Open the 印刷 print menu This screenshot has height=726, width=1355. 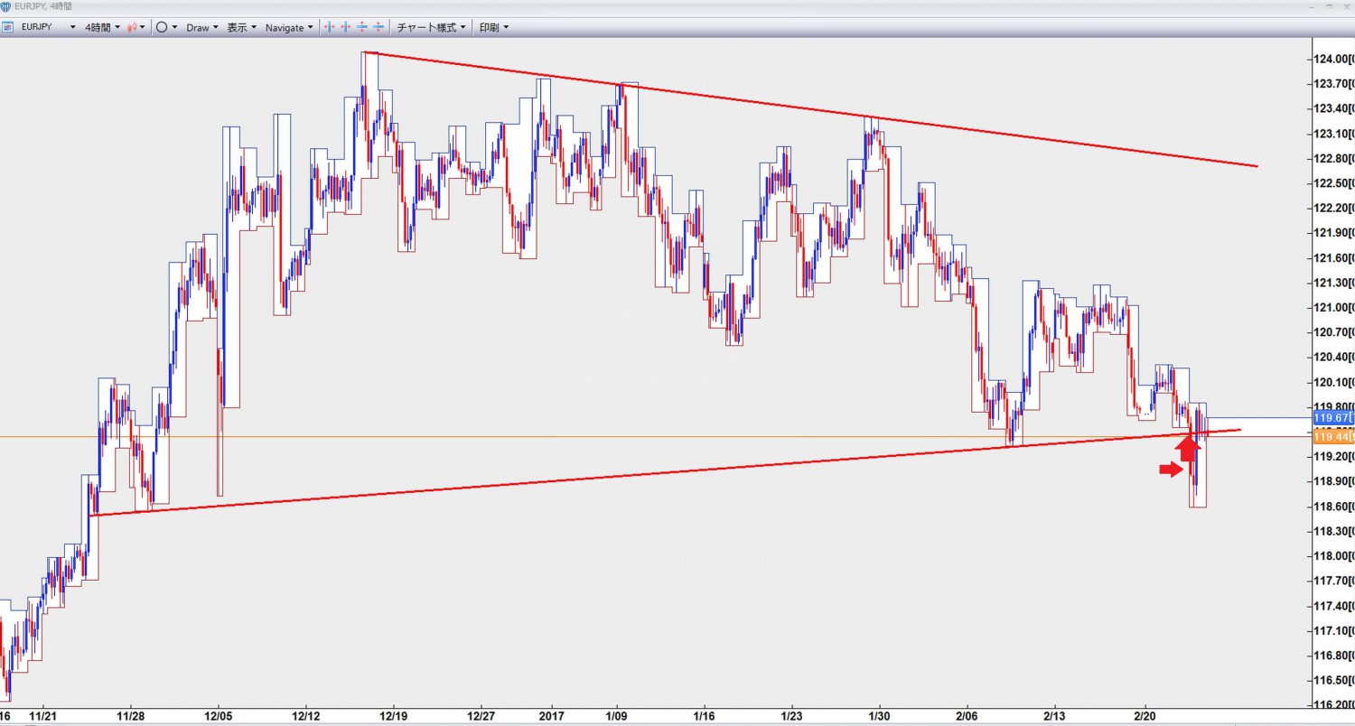pos(493,27)
